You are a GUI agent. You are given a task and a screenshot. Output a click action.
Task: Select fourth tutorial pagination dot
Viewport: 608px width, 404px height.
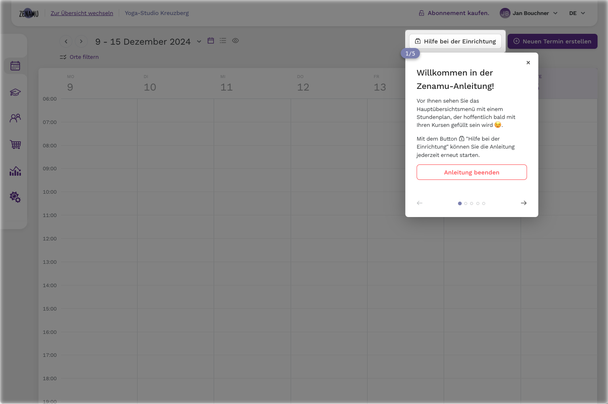point(478,204)
